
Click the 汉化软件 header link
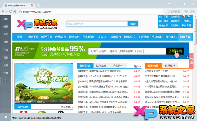(175, 25)
